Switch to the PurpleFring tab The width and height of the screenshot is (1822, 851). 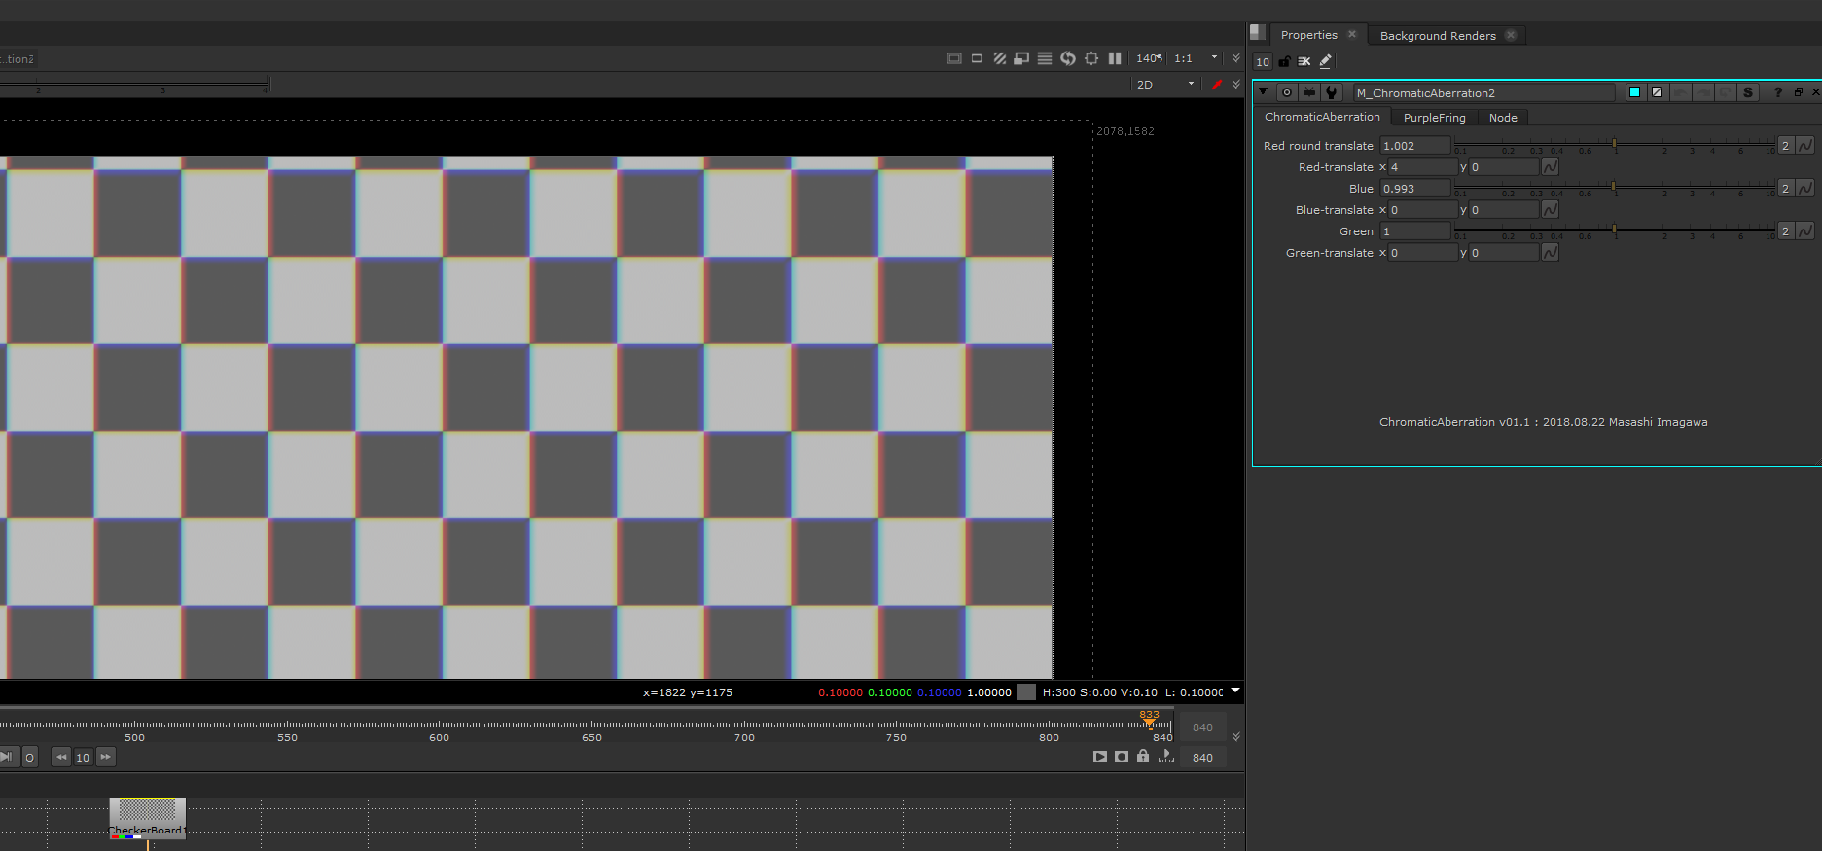[1434, 118]
